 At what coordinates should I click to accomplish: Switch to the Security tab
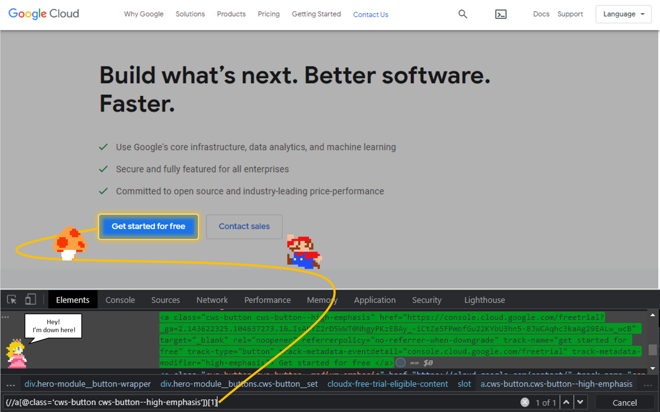[427, 300]
